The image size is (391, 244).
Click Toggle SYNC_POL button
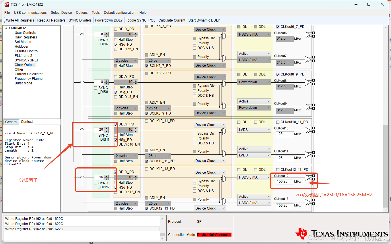[x=141, y=20]
